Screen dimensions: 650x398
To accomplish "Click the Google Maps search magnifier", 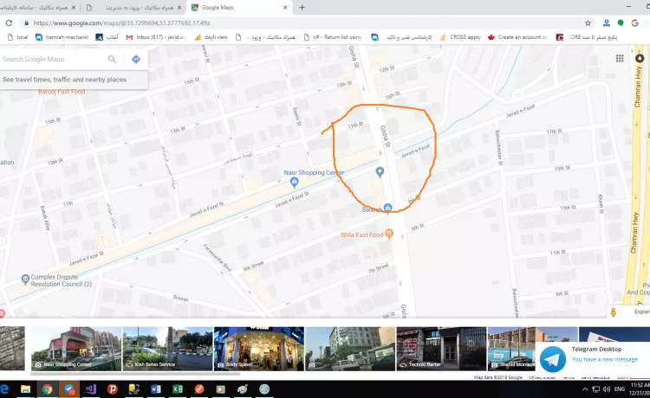I will click(112, 59).
